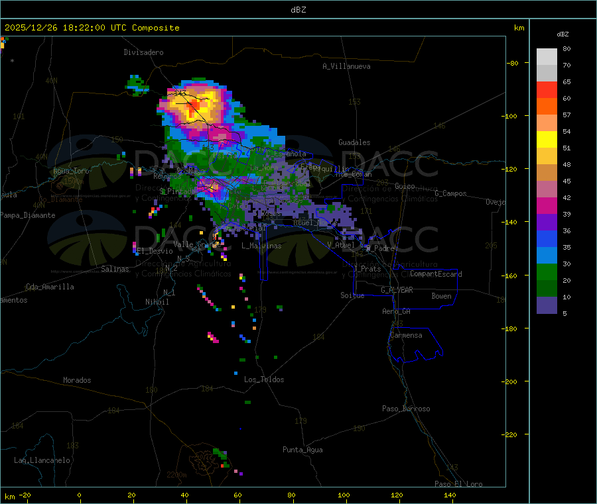The height and width of the screenshot is (504, 597).
Task: Click the -20 km x-axis tick label
Action: [x=25, y=495]
